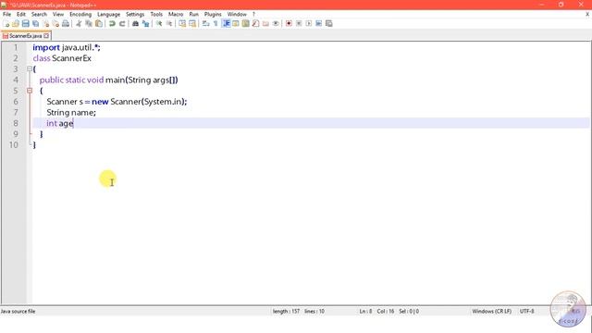Open the Edit menu

(21, 14)
